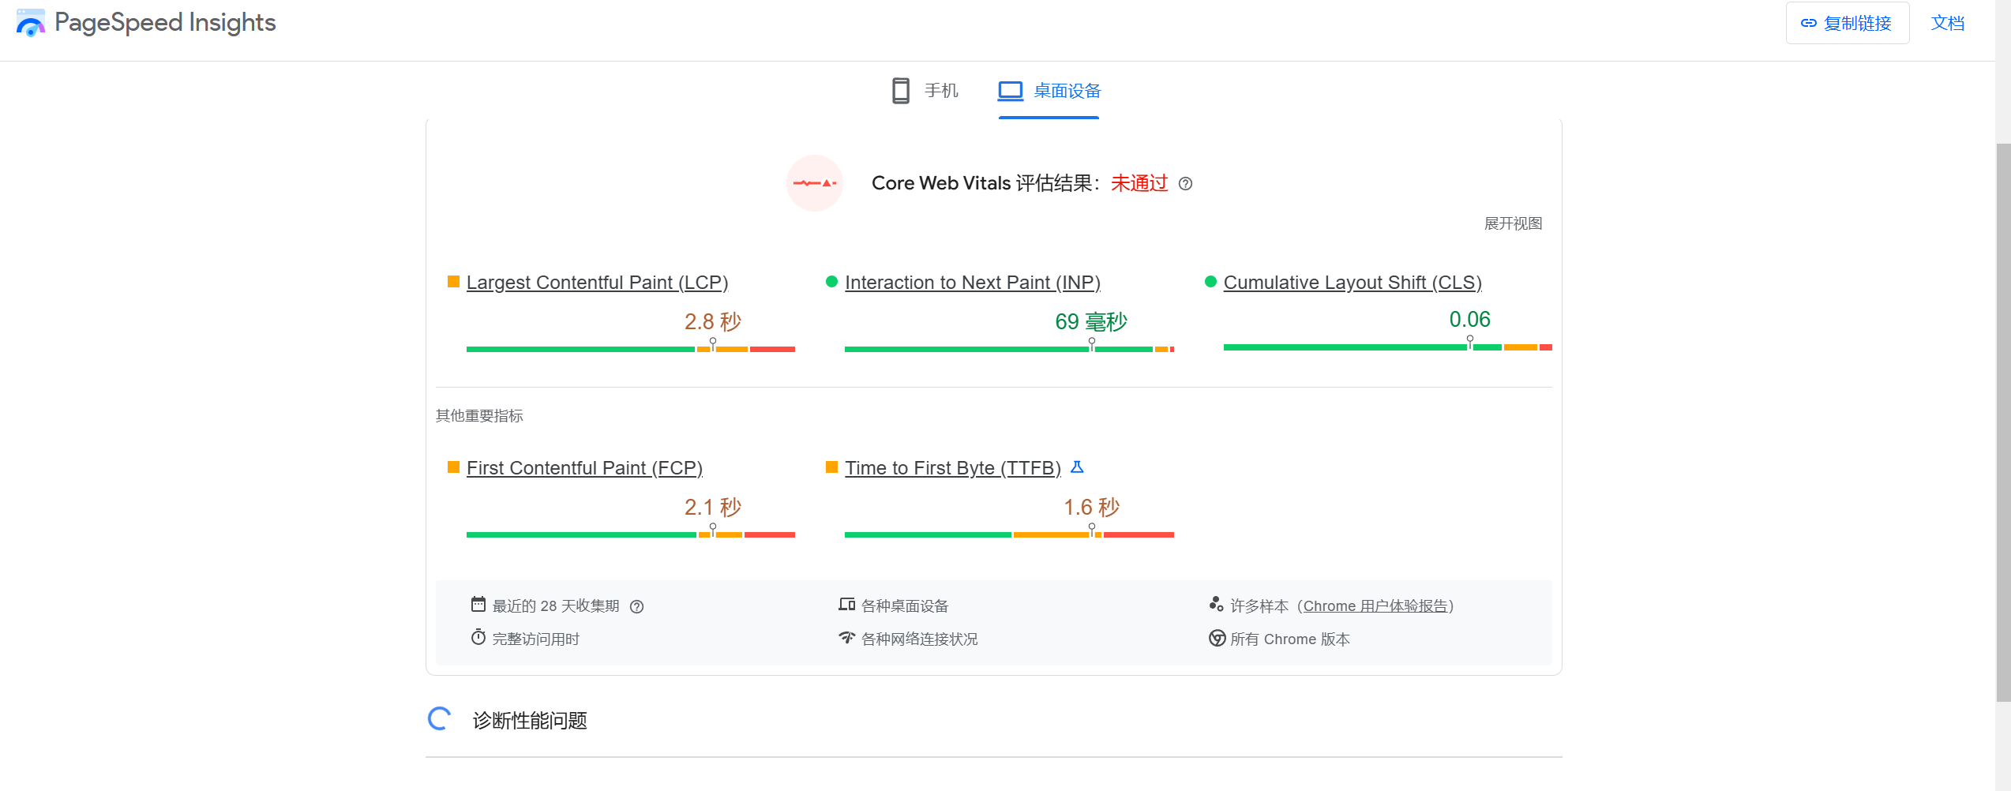Click the samples icon before 许多样本
Viewport: 2011px width, 791px height.
click(1216, 604)
